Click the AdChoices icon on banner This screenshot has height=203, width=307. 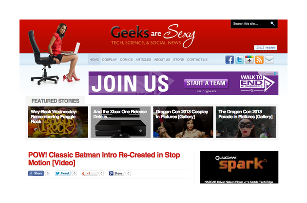pos(276,73)
